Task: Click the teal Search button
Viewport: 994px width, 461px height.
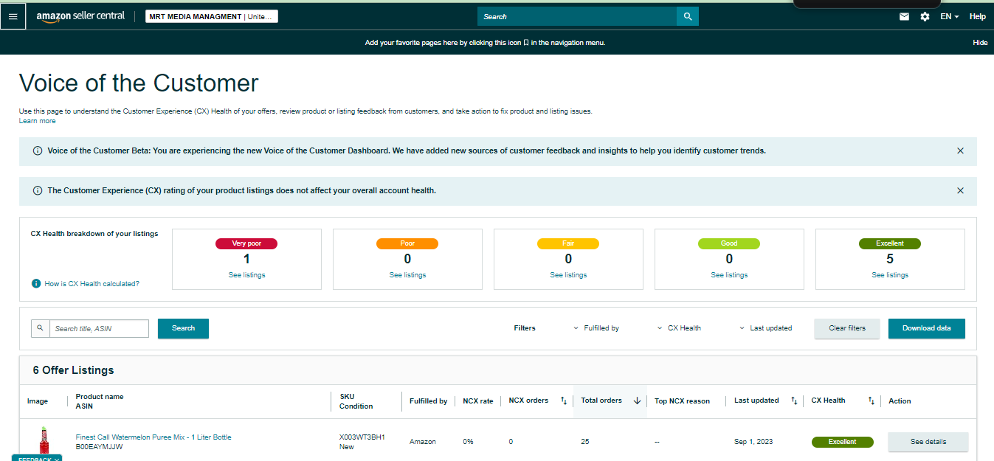Action: [x=183, y=328]
